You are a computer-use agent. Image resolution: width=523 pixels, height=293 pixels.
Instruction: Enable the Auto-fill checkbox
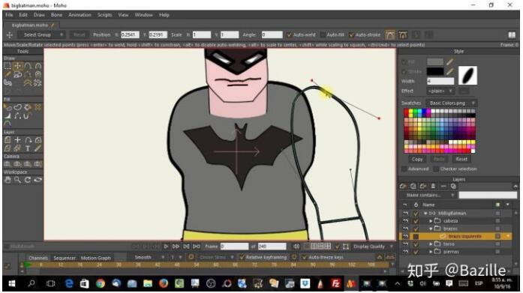[x=323, y=34]
